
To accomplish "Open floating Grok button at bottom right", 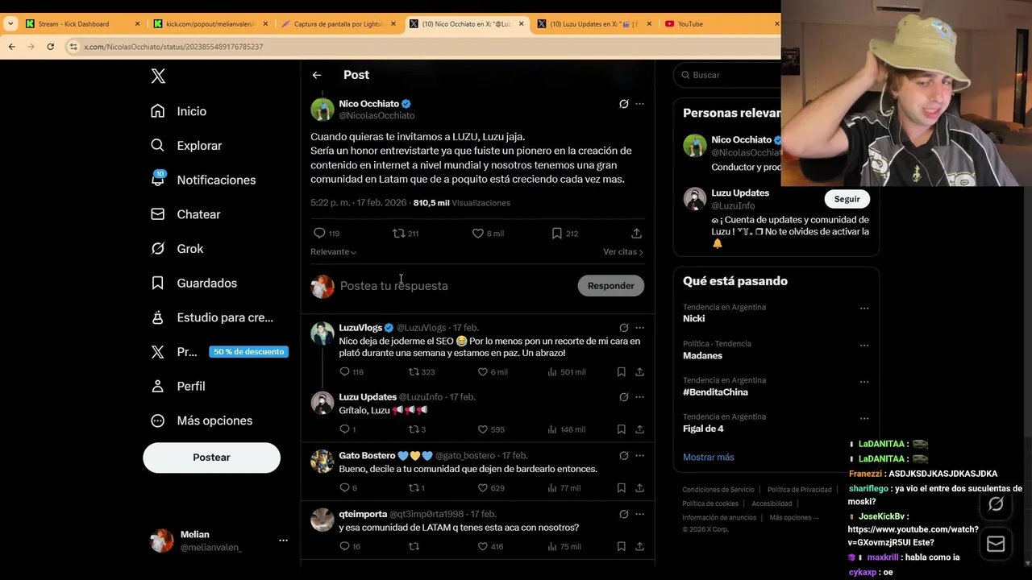I will tap(996, 504).
